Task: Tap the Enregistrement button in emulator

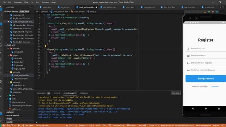Action: [x=206, y=78]
